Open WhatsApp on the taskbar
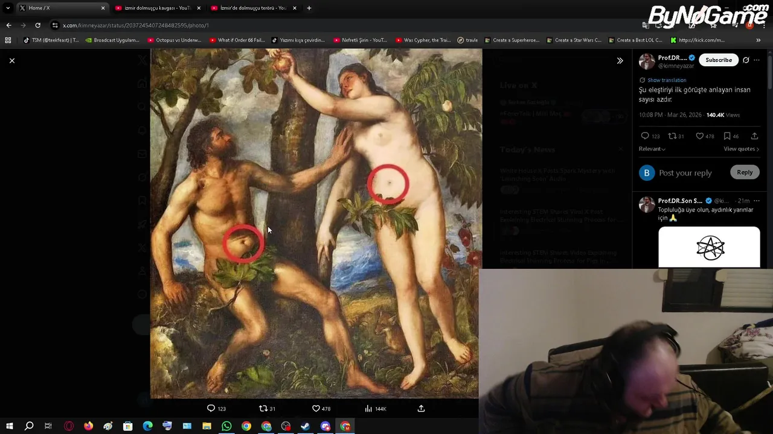The width and height of the screenshot is (773, 434). [226, 426]
